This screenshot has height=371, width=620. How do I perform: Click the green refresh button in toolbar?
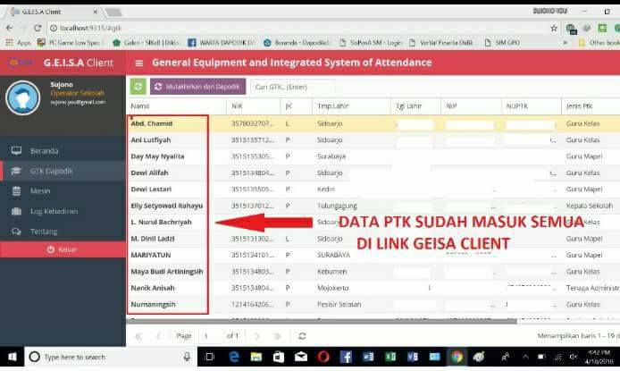(138, 86)
